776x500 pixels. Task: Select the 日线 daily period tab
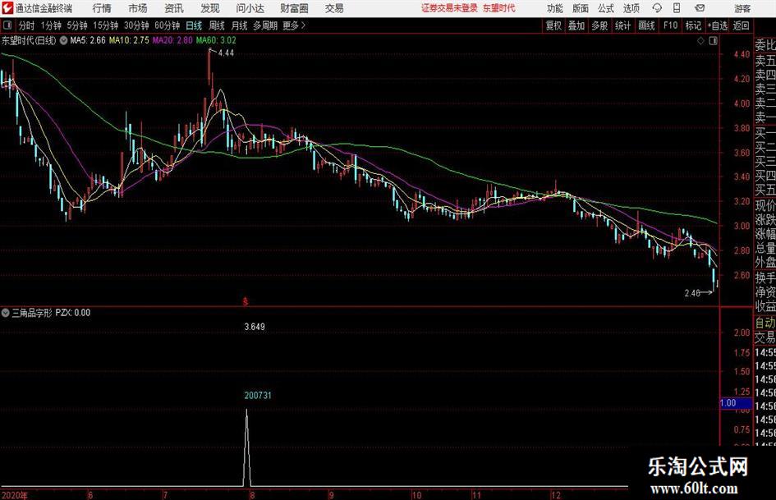coord(194,25)
